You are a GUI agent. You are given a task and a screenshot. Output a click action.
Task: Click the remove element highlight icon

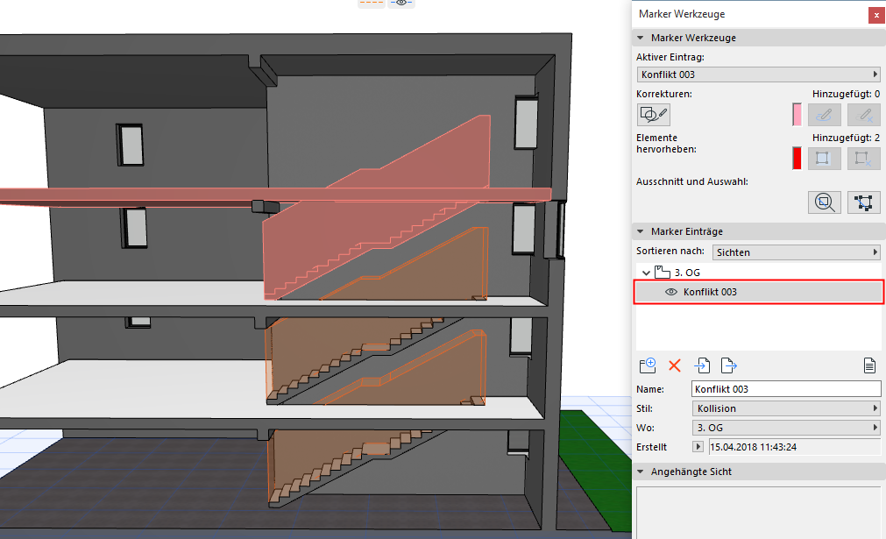[x=863, y=158]
